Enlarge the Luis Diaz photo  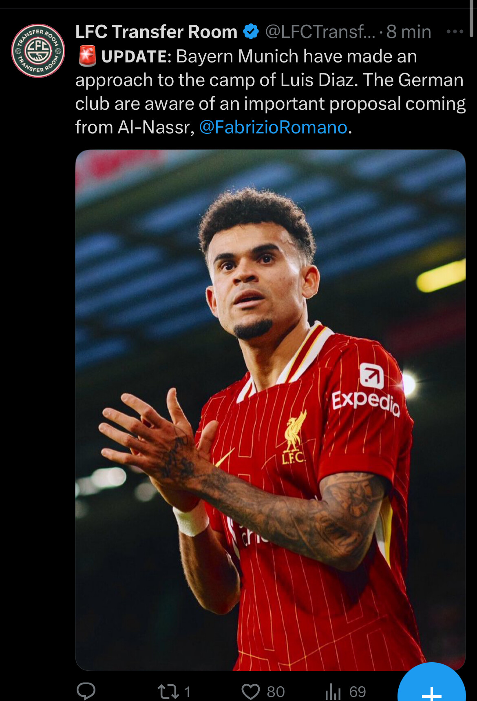tap(270, 410)
